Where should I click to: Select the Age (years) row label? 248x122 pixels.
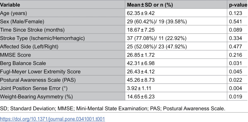pyautogui.click(x=14, y=13)
